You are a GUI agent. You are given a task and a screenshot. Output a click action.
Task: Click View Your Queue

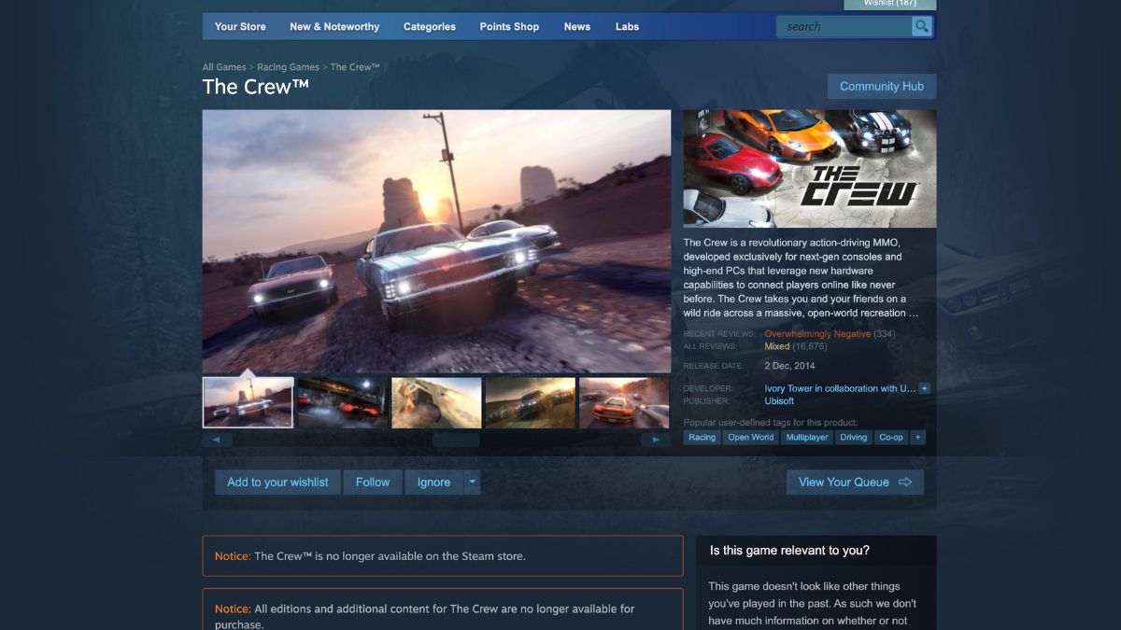[854, 482]
